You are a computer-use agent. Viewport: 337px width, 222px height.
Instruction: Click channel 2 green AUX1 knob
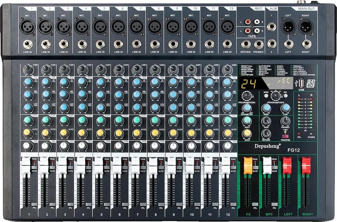(x=46, y=121)
